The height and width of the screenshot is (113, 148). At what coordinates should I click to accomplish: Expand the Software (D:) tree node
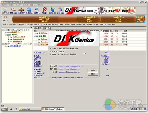[9, 37]
